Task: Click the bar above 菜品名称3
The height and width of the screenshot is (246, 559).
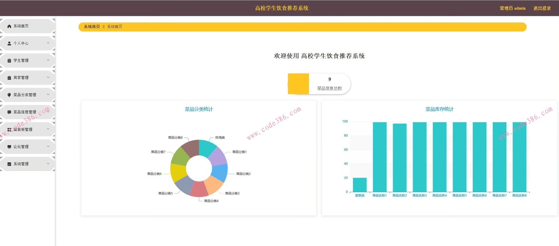Action: click(x=420, y=157)
